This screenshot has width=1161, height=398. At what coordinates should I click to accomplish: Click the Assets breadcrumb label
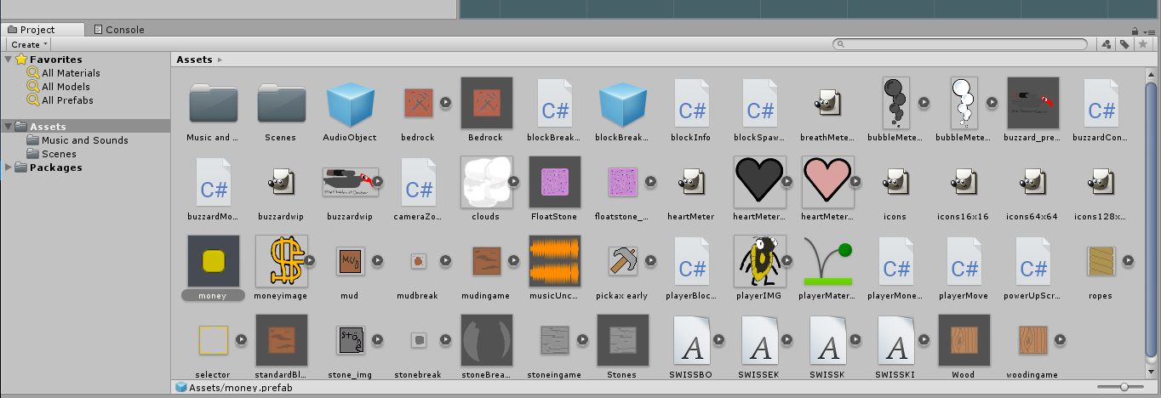pyautogui.click(x=194, y=60)
